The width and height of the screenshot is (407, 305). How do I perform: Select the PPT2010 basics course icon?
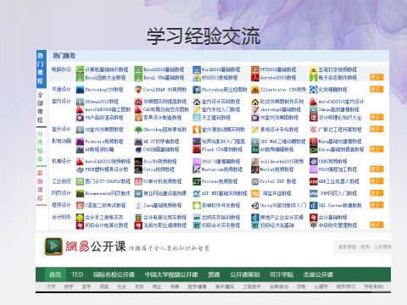[x=255, y=69]
